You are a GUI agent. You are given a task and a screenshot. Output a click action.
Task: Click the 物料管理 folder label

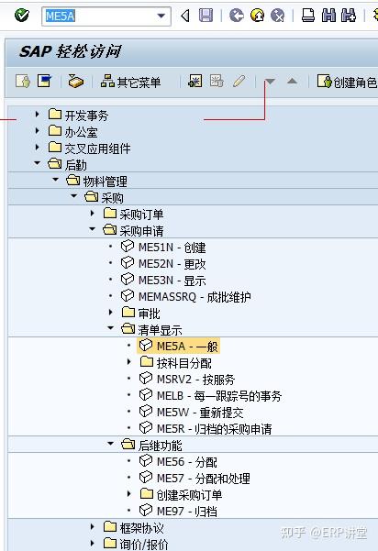[x=105, y=182]
